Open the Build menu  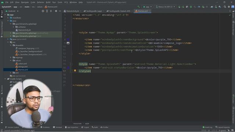click(48, 2)
